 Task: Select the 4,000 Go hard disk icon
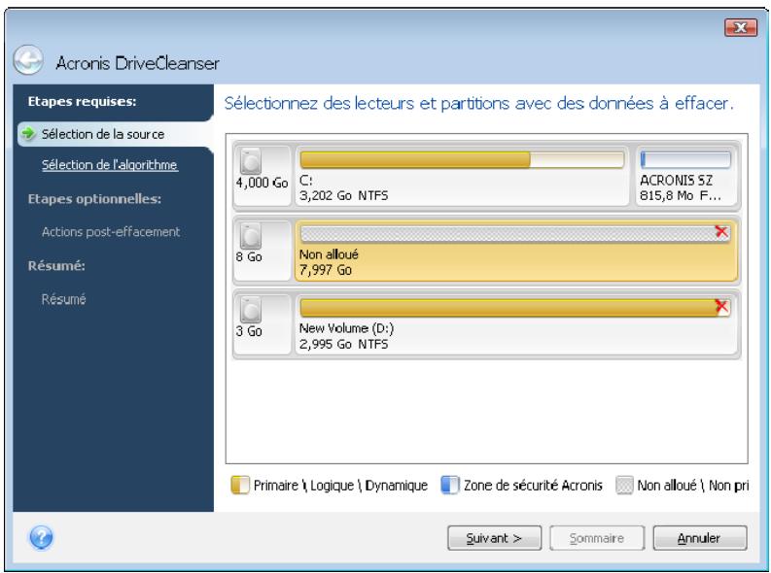tap(251, 161)
